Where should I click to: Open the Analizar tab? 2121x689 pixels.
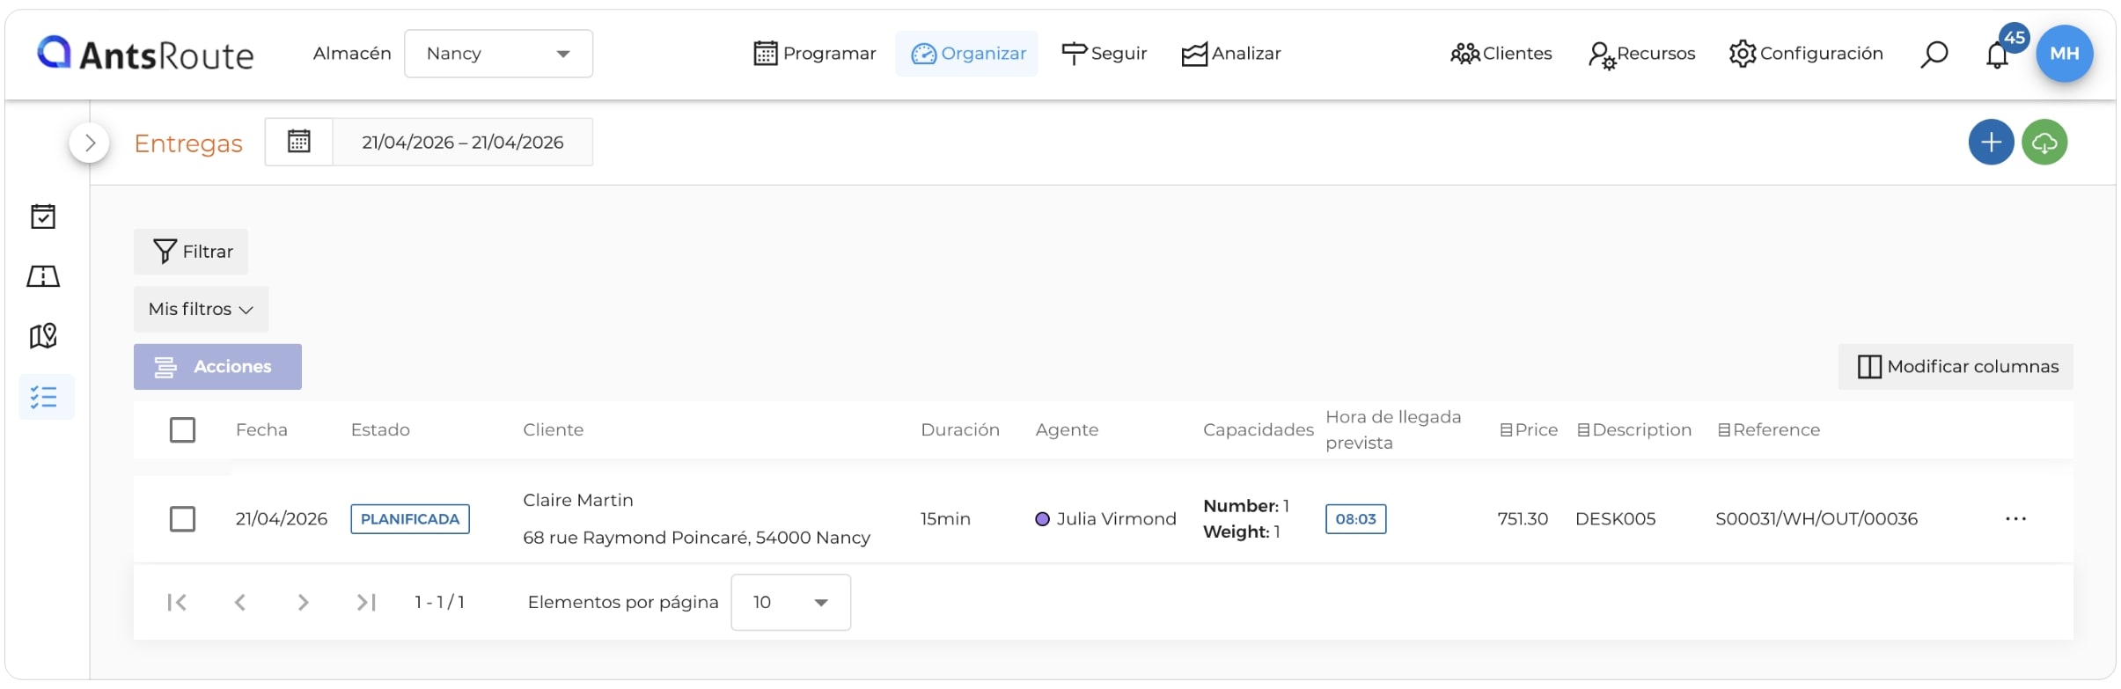pyautogui.click(x=1231, y=54)
